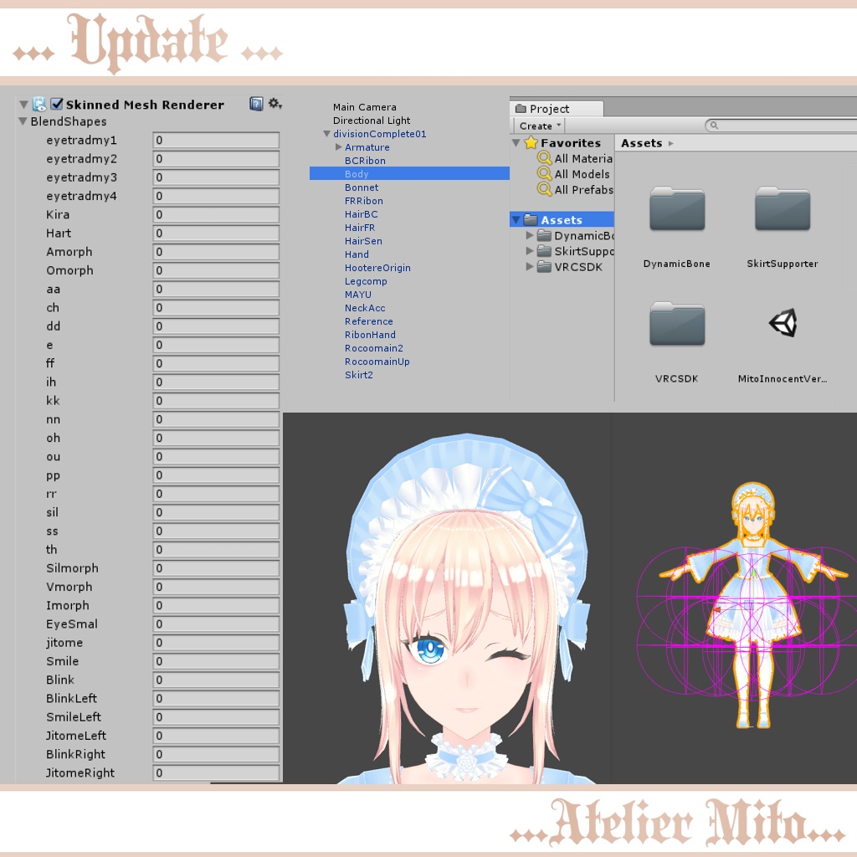
Task: Select Main Camera in the hierarchy
Action: coord(365,107)
